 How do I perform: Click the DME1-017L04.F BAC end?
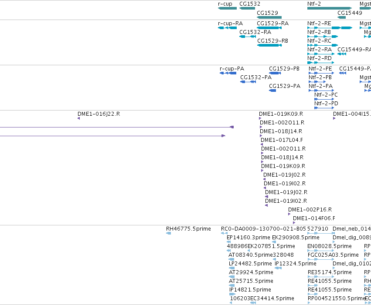(262, 144)
